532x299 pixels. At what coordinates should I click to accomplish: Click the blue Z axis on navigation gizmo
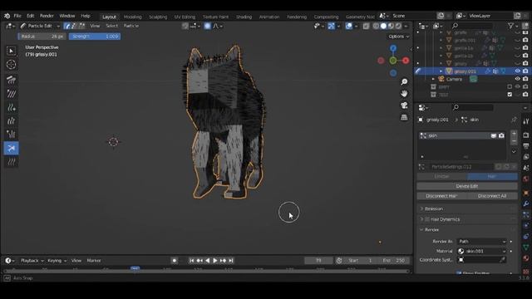393,48
